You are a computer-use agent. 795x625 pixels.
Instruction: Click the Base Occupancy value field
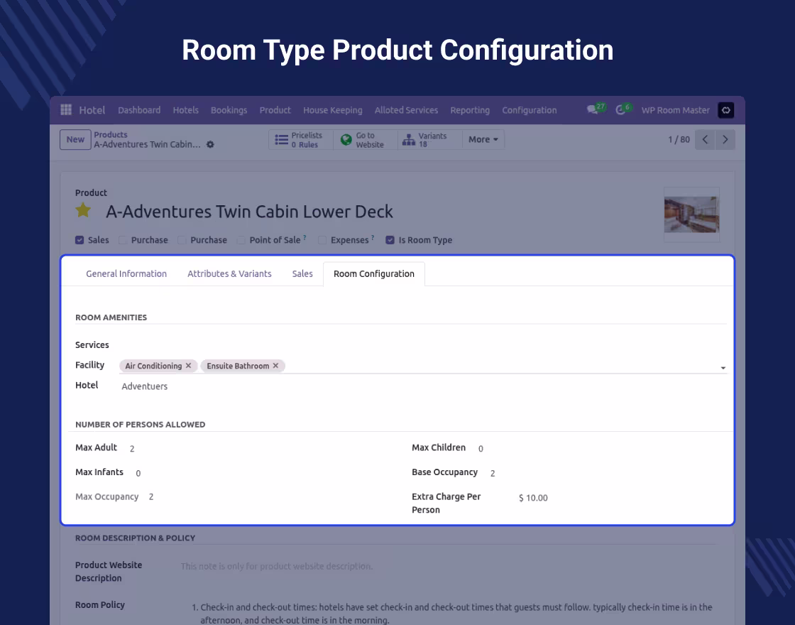tap(493, 473)
